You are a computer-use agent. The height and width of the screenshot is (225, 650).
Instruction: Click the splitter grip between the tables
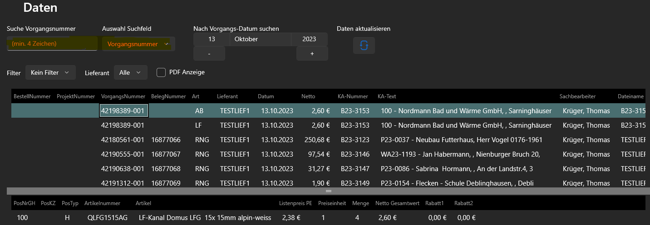(329, 191)
